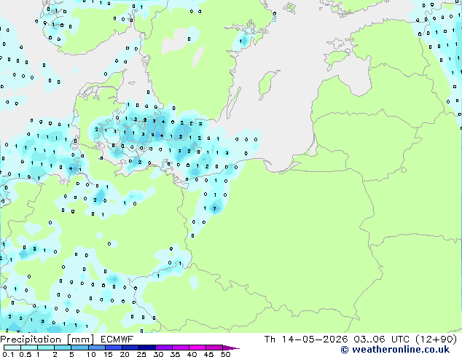Image resolution: width=462 pixels, height=357 pixels.
Task: Click the above-50 arrow at legend end
Action: 231,348
